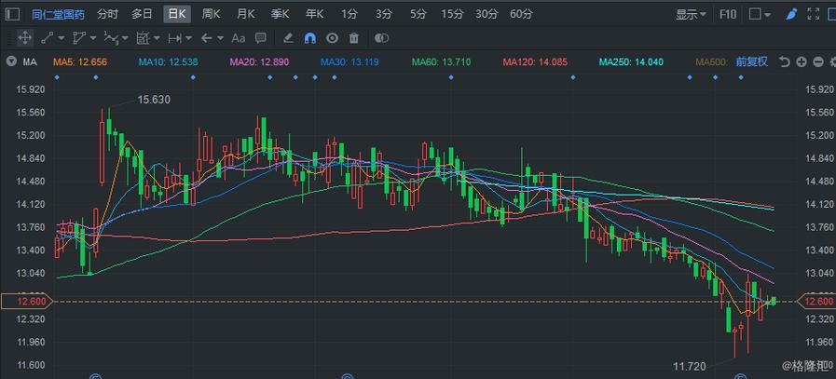
Task: Open dropdown arrow beside the arrow tool
Action: coord(220,38)
